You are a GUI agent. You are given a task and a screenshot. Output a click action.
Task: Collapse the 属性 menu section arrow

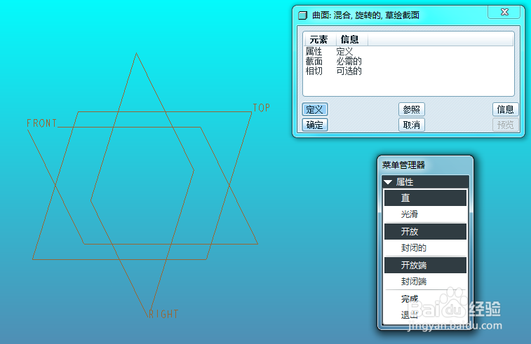[388, 182]
